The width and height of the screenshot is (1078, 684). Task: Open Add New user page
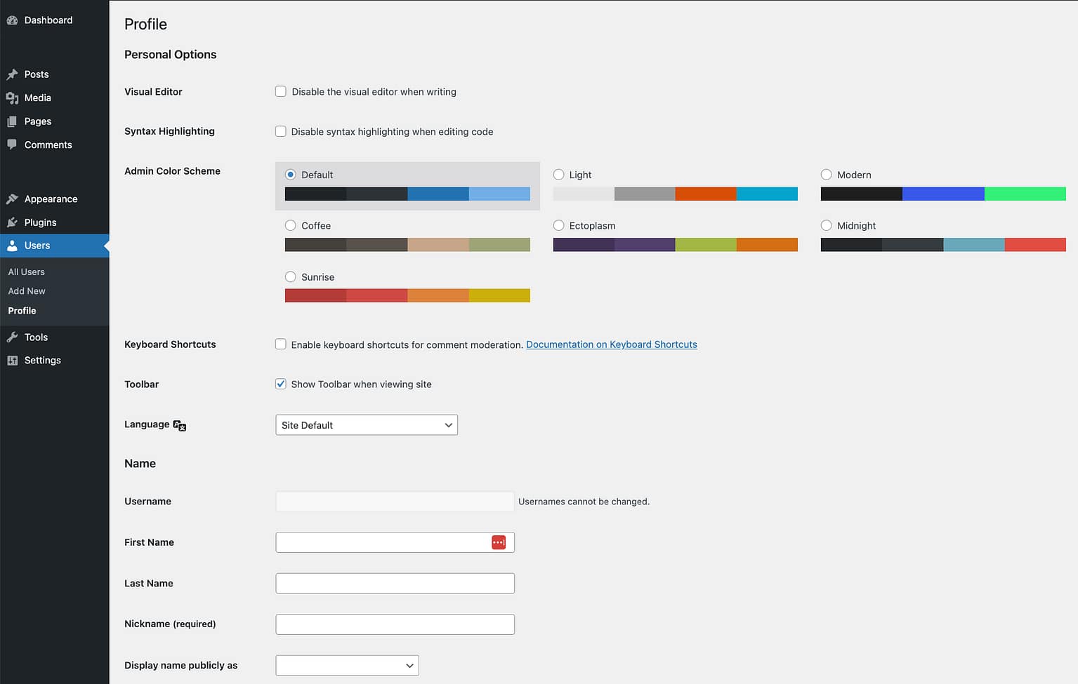[x=27, y=290]
